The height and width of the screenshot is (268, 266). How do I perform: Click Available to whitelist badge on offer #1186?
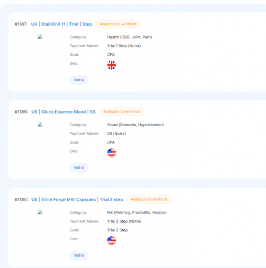[122, 111]
